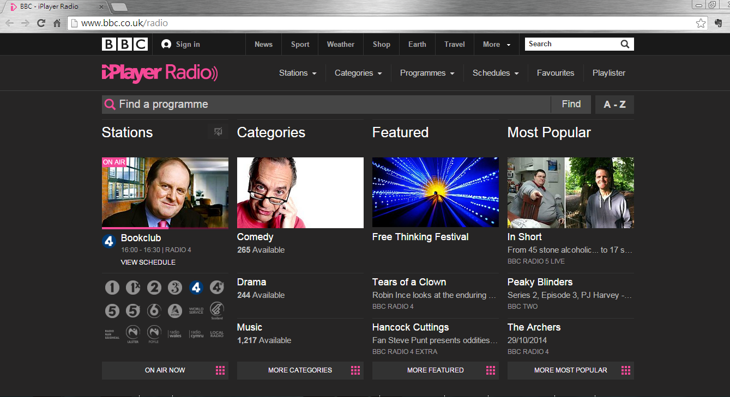The width and height of the screenshot is (730, 397).
Task: Click the MORE CATEGORIES button
Action: pyautogui.click(x=300, y=370)
